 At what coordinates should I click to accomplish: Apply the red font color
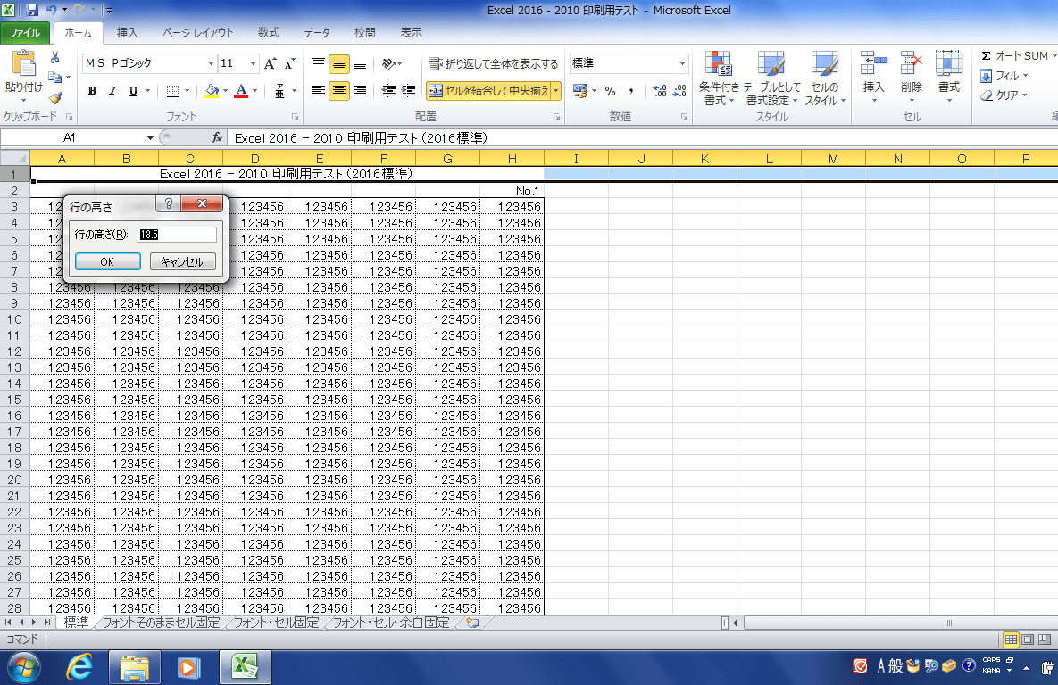point(241,90)
